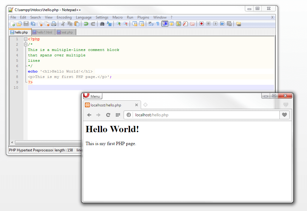307x211 pixels.
Task: Bookmark the page with the heart button
Action: [284, 115]
